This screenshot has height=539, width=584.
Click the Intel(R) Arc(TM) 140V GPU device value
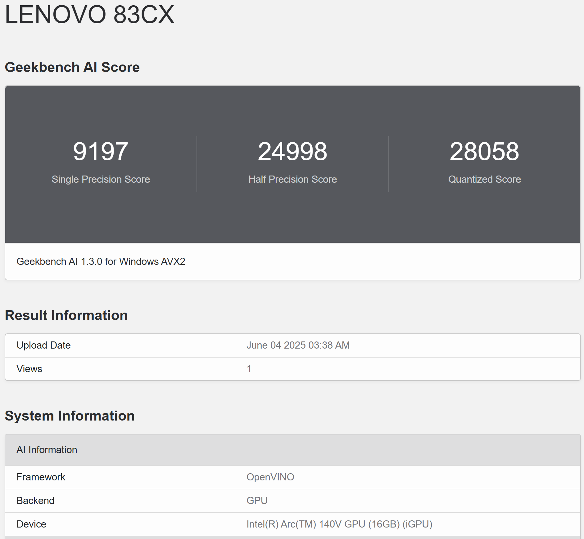339,524
